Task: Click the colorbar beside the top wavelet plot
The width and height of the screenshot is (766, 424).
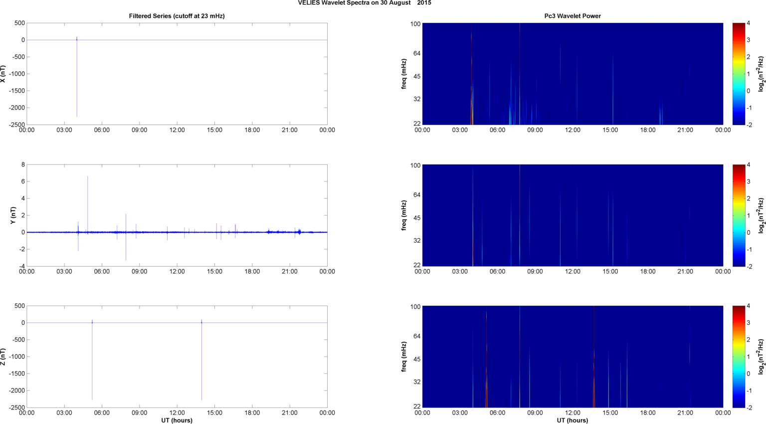Action: click(738, 74)
